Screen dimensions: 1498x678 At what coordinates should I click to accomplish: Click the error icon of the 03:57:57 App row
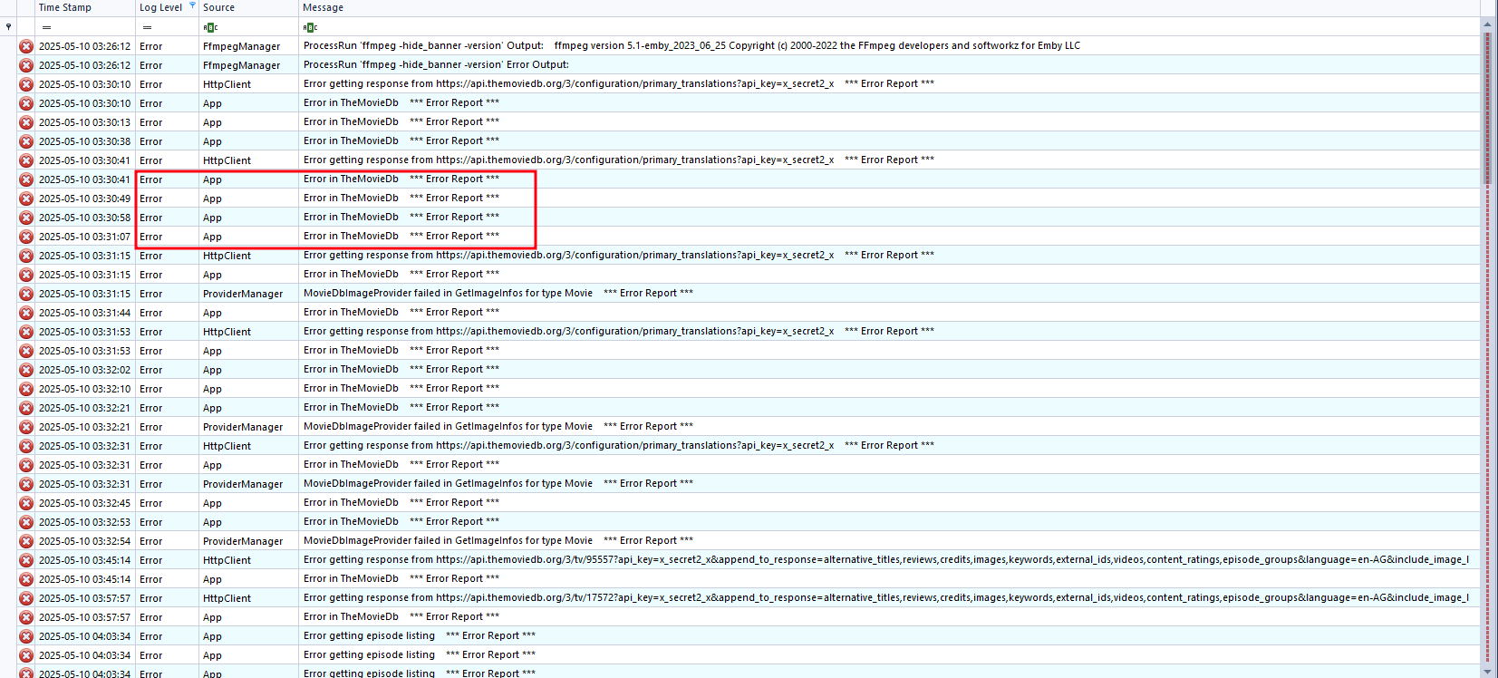(26, 617)
